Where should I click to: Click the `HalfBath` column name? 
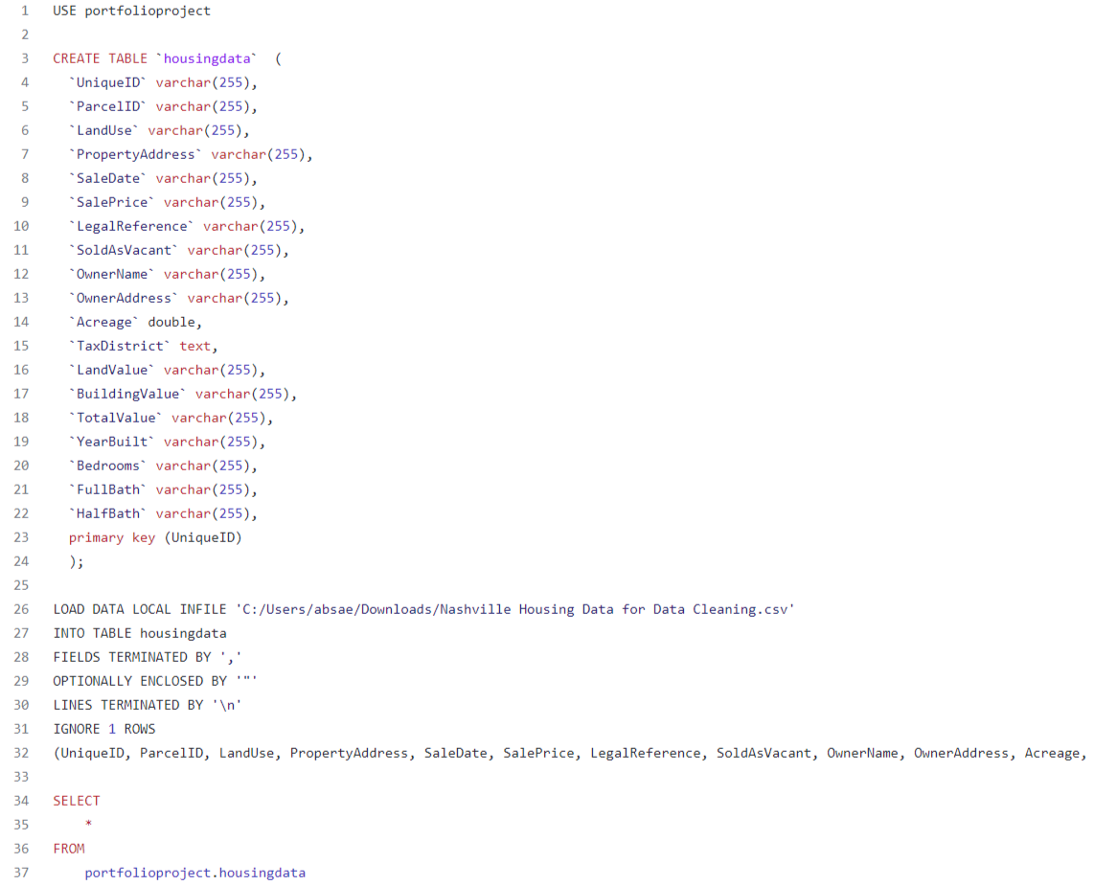click(108, 513)
